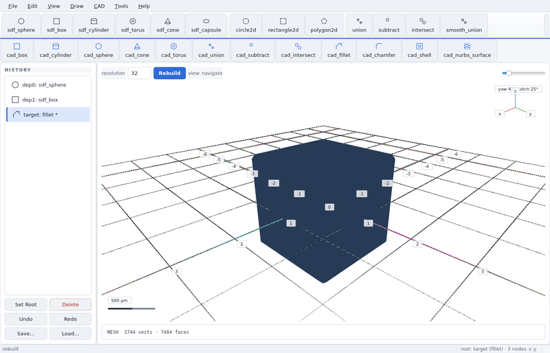The width and height of the screenshot is (550, 353).
Task: Click the z axis gizmo label
Action: pyautogui.click(x=515, y=91)
